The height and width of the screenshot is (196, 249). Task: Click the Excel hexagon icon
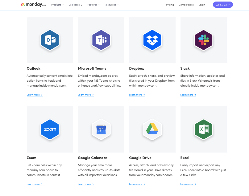click(x=204, y=129)
